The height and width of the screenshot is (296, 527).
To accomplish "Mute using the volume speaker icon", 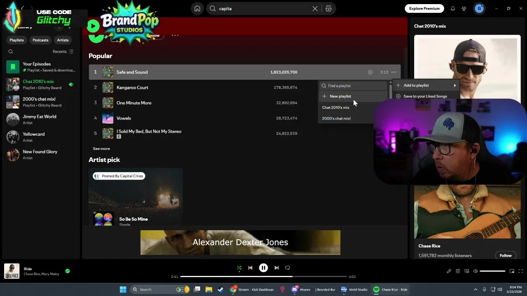I will tap(475, 271).
